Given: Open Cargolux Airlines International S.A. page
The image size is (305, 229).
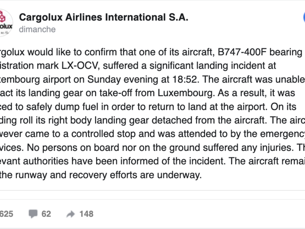Looking at the screenshot, I should coord(103,17).
